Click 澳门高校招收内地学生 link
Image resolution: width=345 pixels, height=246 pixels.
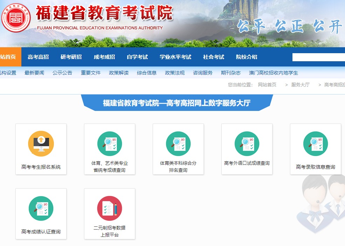click(274, 73)
